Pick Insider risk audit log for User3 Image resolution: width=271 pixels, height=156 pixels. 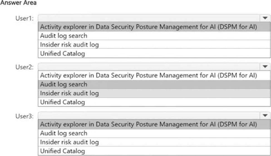point(69,142)
